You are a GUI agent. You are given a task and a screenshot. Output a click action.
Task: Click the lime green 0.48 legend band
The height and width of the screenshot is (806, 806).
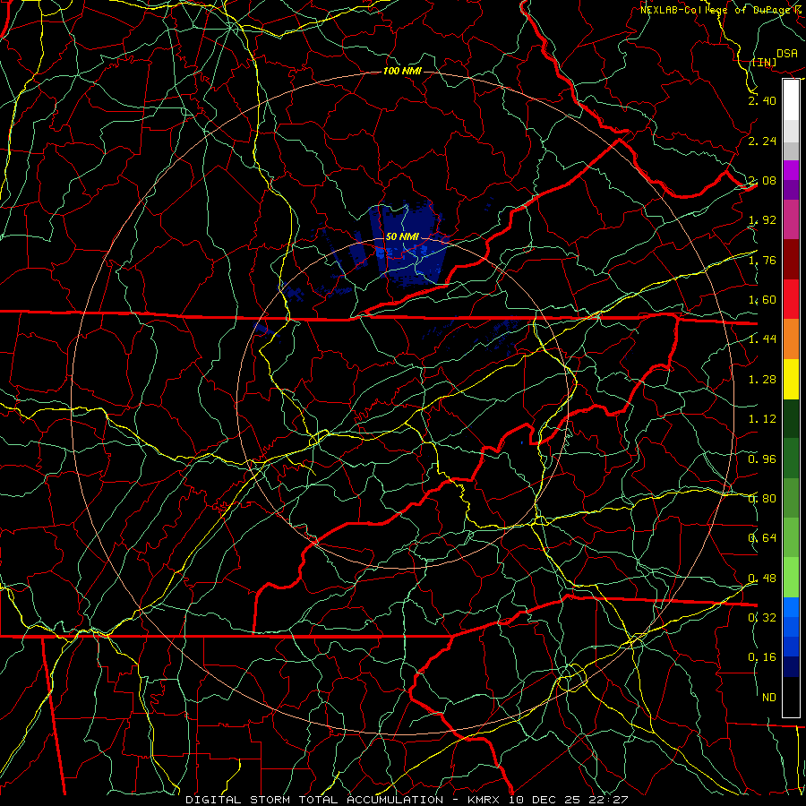pyautogui.click(x=791, y=578)
